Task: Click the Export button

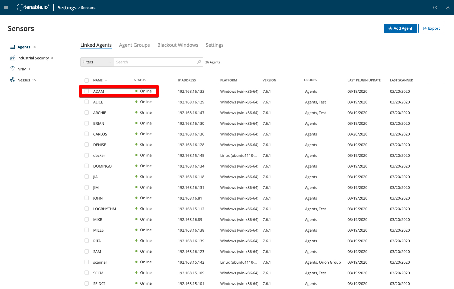Action: 431,28
